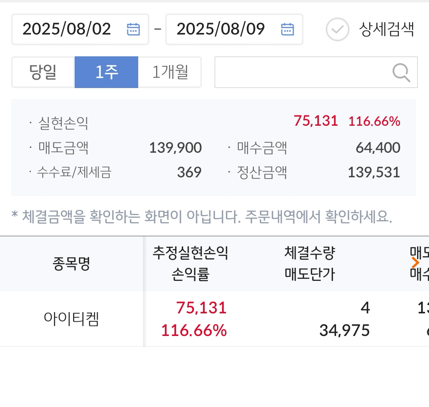Click the 상세검색 label
The height and width of the screenshot is (407, 429).
(x=386, y=29)
